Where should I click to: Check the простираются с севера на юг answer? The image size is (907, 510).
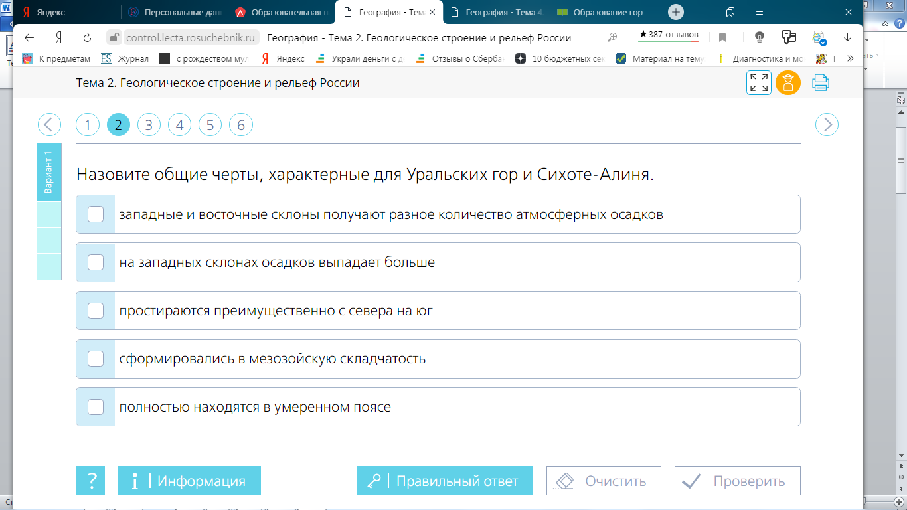(x=96, y=310)
